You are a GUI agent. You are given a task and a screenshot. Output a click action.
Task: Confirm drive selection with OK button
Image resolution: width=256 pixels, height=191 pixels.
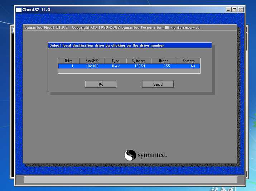101,84
